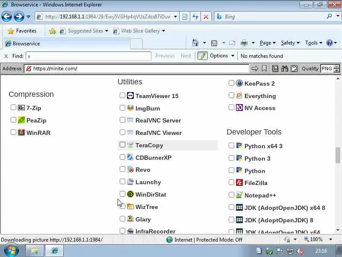Click the red Stop loading icon

(x=206, y=17)
